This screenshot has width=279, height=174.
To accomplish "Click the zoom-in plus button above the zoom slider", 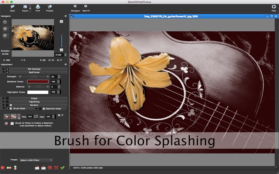I will click(x=61, y=22).
